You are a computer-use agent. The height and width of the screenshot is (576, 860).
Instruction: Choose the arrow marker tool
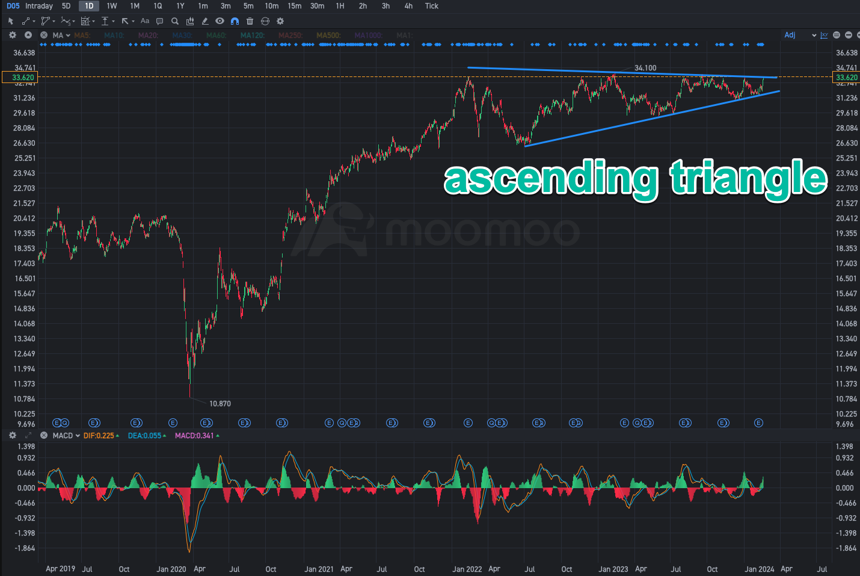coord(125,21)
